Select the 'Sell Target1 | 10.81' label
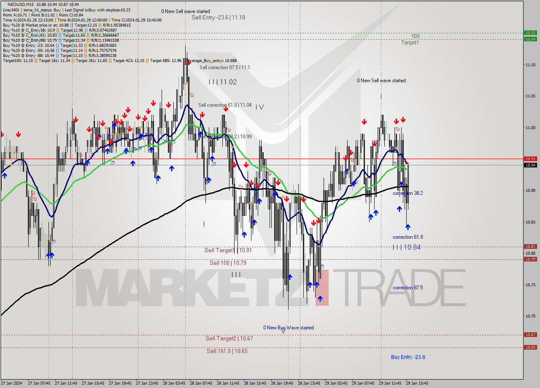 pyautogui.click(x=228, y=250)
